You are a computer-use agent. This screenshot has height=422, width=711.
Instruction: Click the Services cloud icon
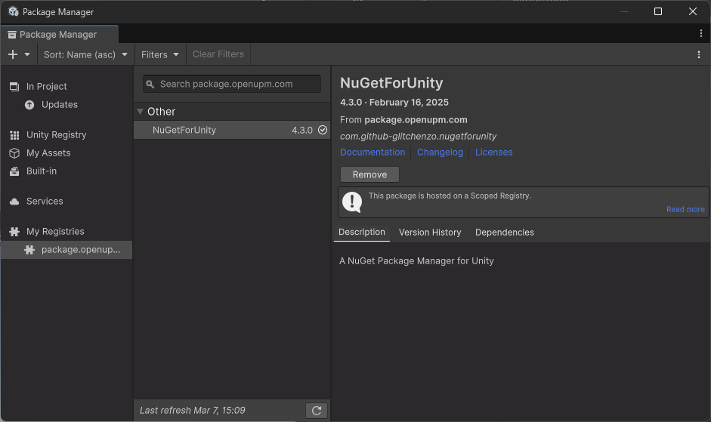(14, 202)
